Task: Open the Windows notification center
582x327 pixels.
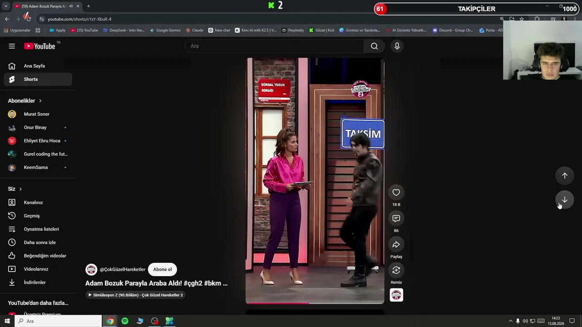Action: click(x=572, y=321)
